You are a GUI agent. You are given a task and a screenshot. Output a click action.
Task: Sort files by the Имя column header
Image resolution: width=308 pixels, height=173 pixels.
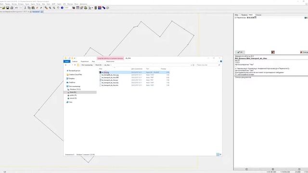pyautogui.click(x=101, y=69)
